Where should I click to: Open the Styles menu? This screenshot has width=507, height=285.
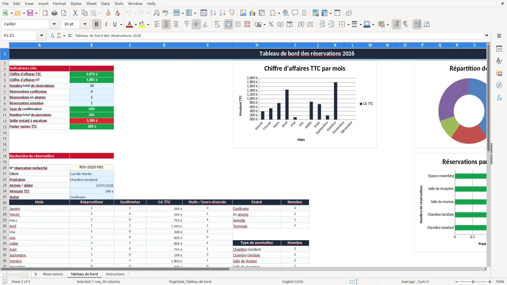pos(76,3)
